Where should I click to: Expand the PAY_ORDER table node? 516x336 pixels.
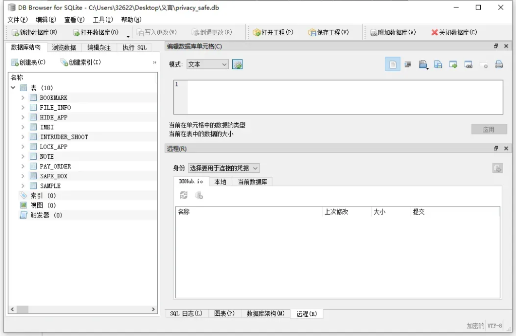23,166
